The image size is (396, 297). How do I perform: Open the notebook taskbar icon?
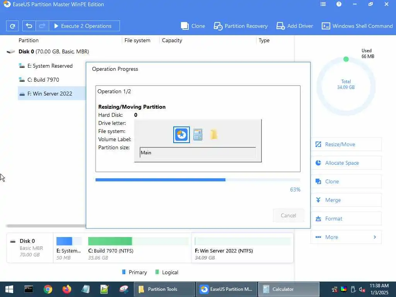85,289
